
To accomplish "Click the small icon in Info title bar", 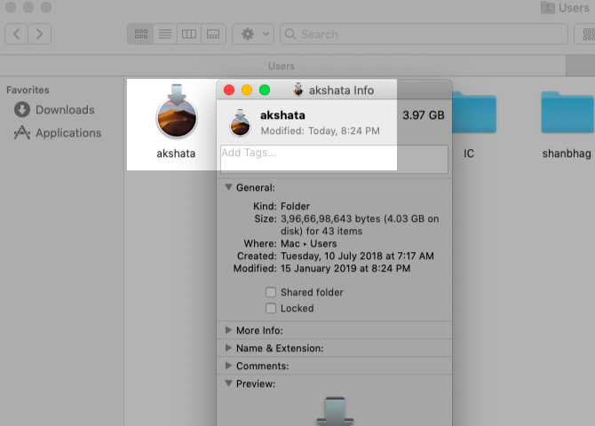I will coord(298,90).
